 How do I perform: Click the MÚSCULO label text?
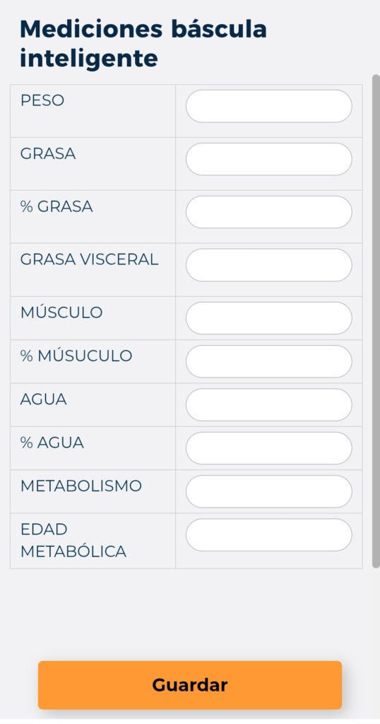61,312
